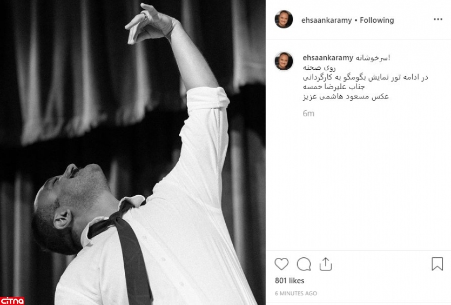
Task: Open comments via the speech bubble icon
Action: coord(304,264)
